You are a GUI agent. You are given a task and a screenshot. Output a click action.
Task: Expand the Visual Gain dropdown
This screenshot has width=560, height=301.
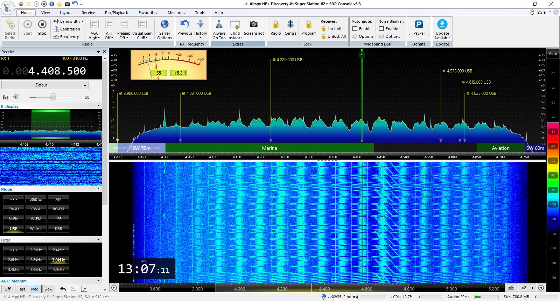(x=142, y=38)
